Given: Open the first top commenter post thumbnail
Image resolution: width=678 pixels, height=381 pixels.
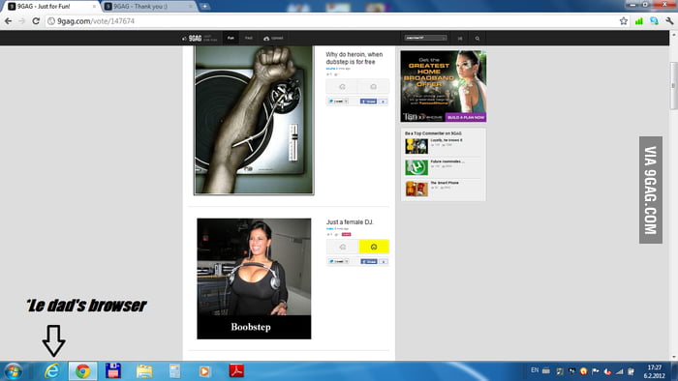Looking at the screenshot, I should pos(416,146).
